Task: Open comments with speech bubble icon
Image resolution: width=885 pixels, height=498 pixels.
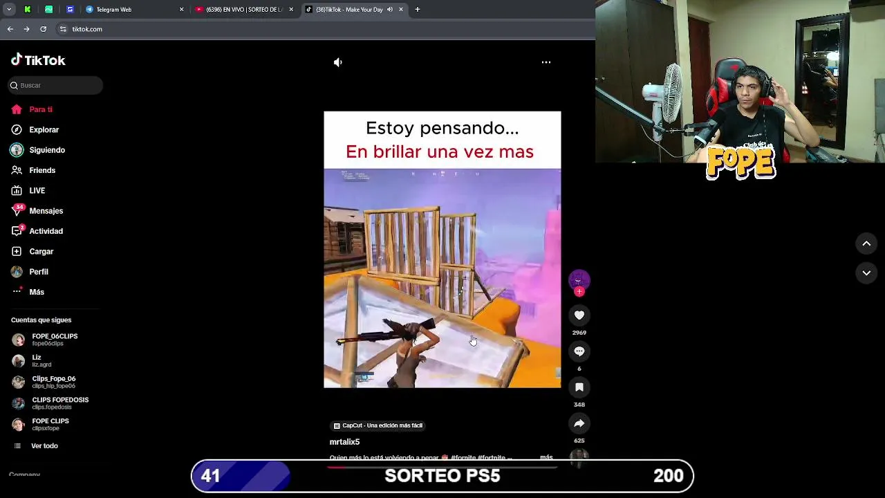Action: click(579, 351)
